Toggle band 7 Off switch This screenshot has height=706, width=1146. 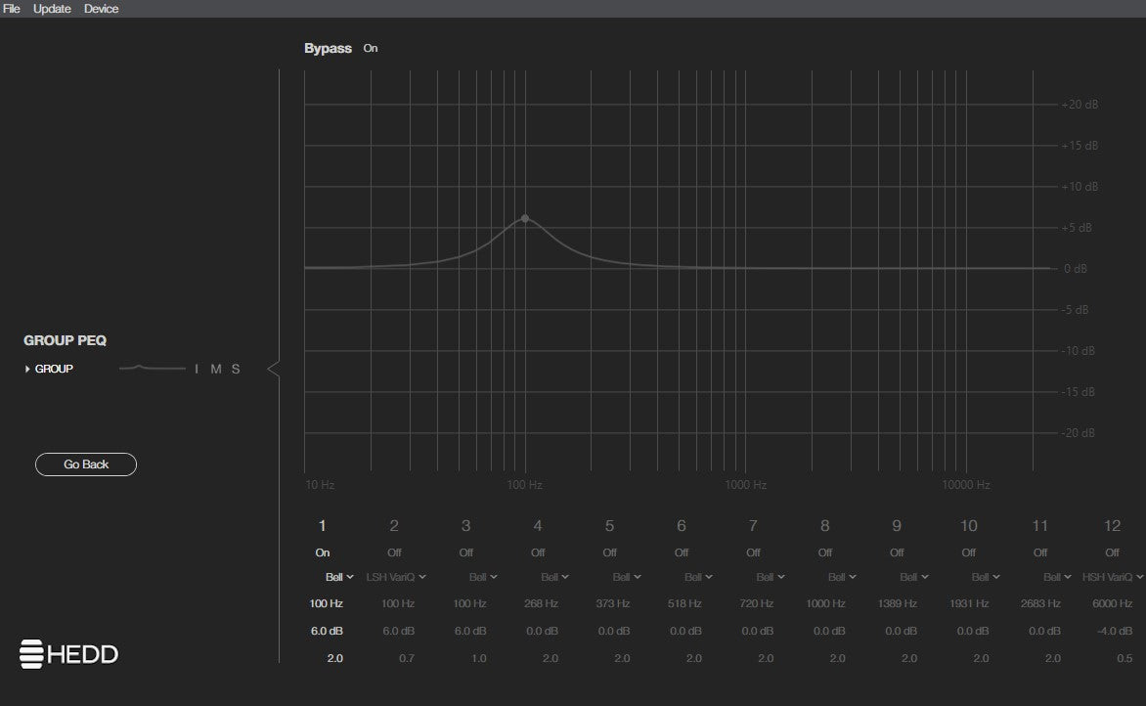coord(753,552)
